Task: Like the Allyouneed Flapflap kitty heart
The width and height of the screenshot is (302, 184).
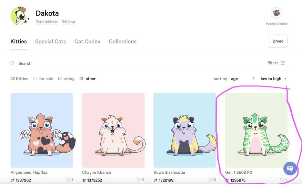Action: pyautogui.click(x=68, y=180)
